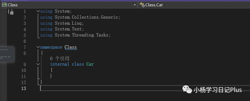Click the braces icon in left margin
This screenshot has height=101, width=250.
11,12
